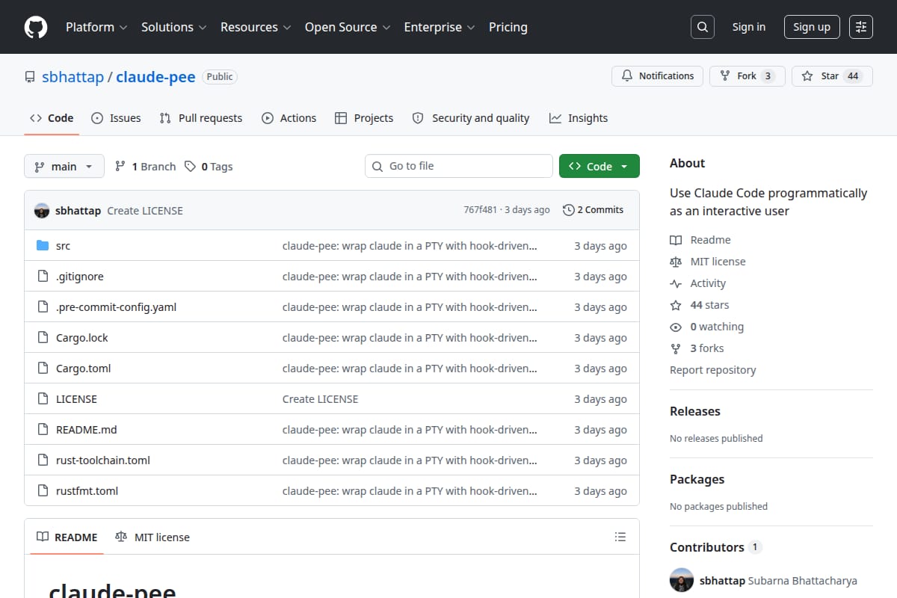Click the pulse icon next to Activity

click(x=676, y=283)
